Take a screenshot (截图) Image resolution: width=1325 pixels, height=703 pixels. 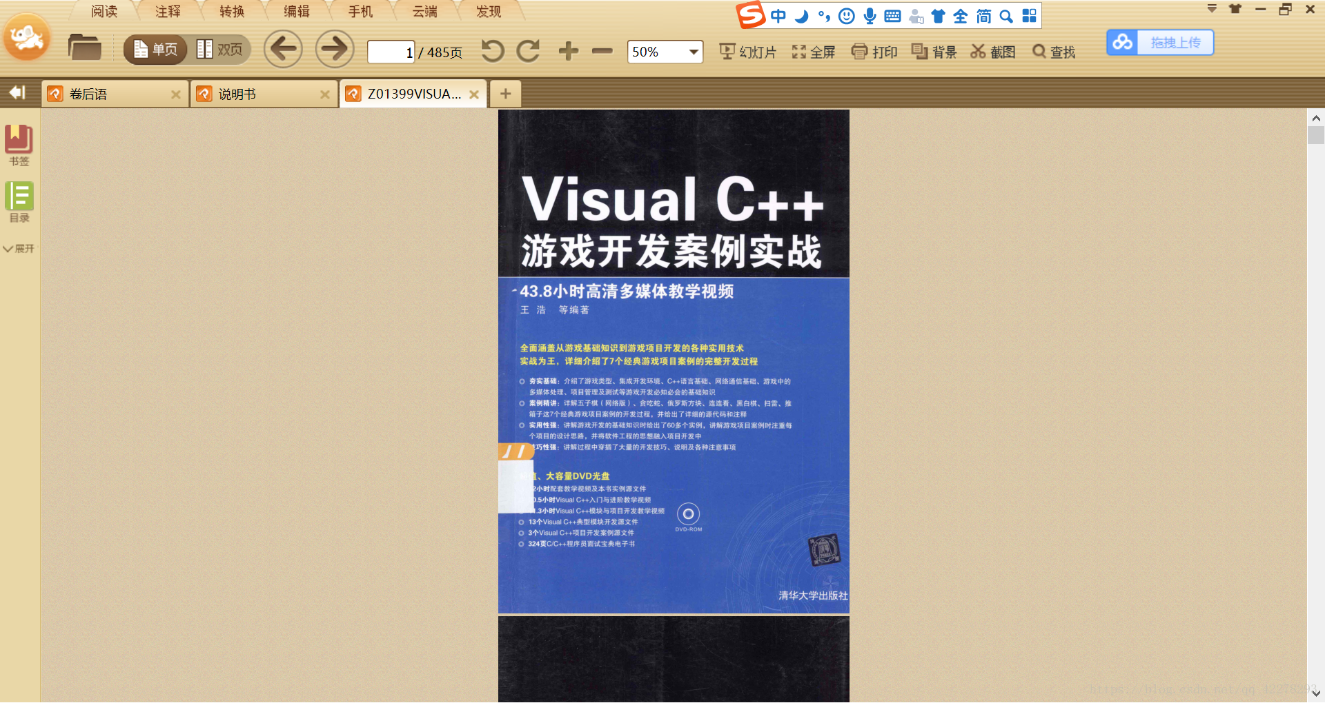[x=993, y=52]
